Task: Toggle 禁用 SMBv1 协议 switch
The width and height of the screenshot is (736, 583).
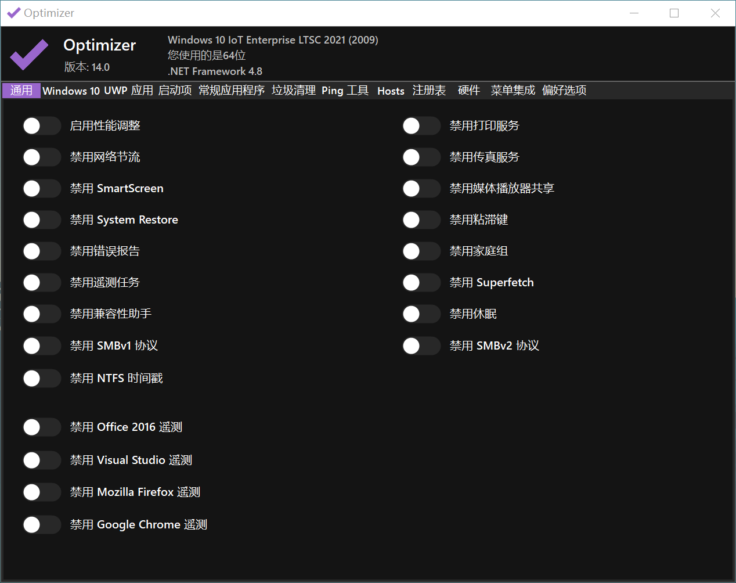Action: coord(42,346)
